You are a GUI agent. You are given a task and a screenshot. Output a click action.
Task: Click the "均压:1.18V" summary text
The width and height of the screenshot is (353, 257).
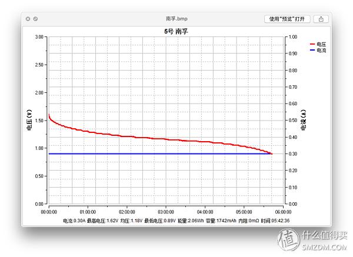click(x=131, y=221)
